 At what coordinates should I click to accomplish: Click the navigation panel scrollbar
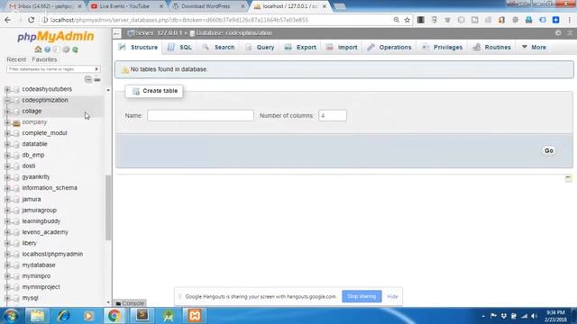(108, 208)
